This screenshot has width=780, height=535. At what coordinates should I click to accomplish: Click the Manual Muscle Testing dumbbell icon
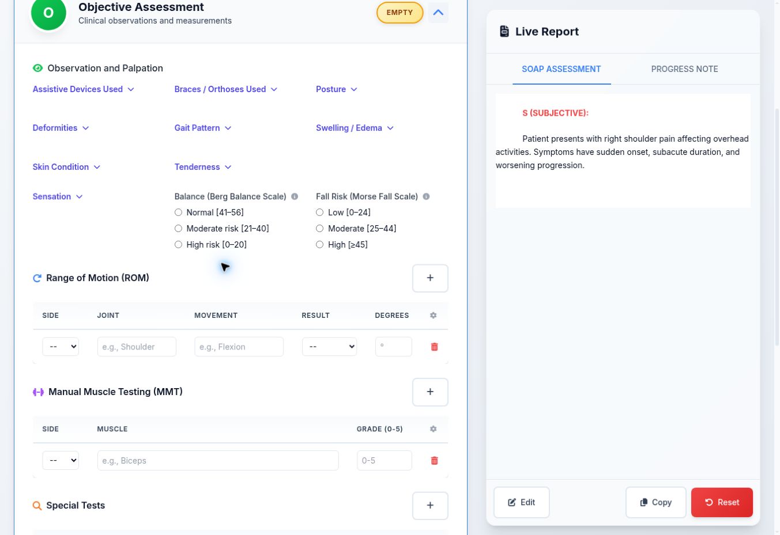click(x=39, y=392)
